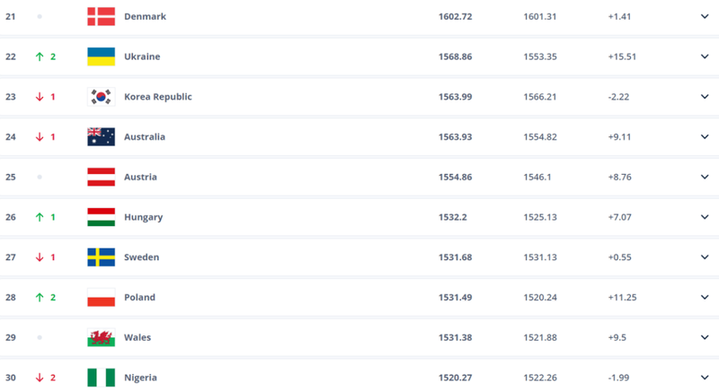This screenshot has width=719, height=391.
Task: Expand the Ukraine row chevron
Action: pyautogui.click(x=705, y=56)
